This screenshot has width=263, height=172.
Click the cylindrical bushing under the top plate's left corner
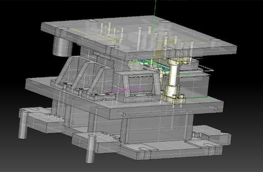pyautogui.click(x=63, y=46)
